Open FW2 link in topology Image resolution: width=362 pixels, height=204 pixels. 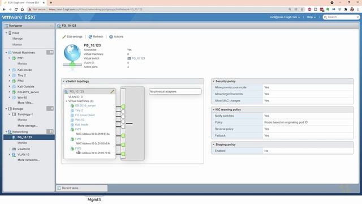click(x=78, y=139)
